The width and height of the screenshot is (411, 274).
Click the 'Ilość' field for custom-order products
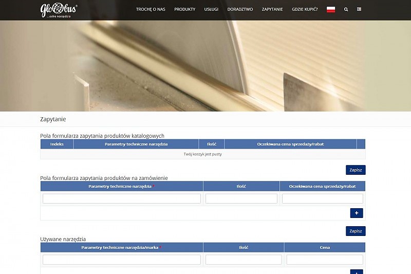241,198
